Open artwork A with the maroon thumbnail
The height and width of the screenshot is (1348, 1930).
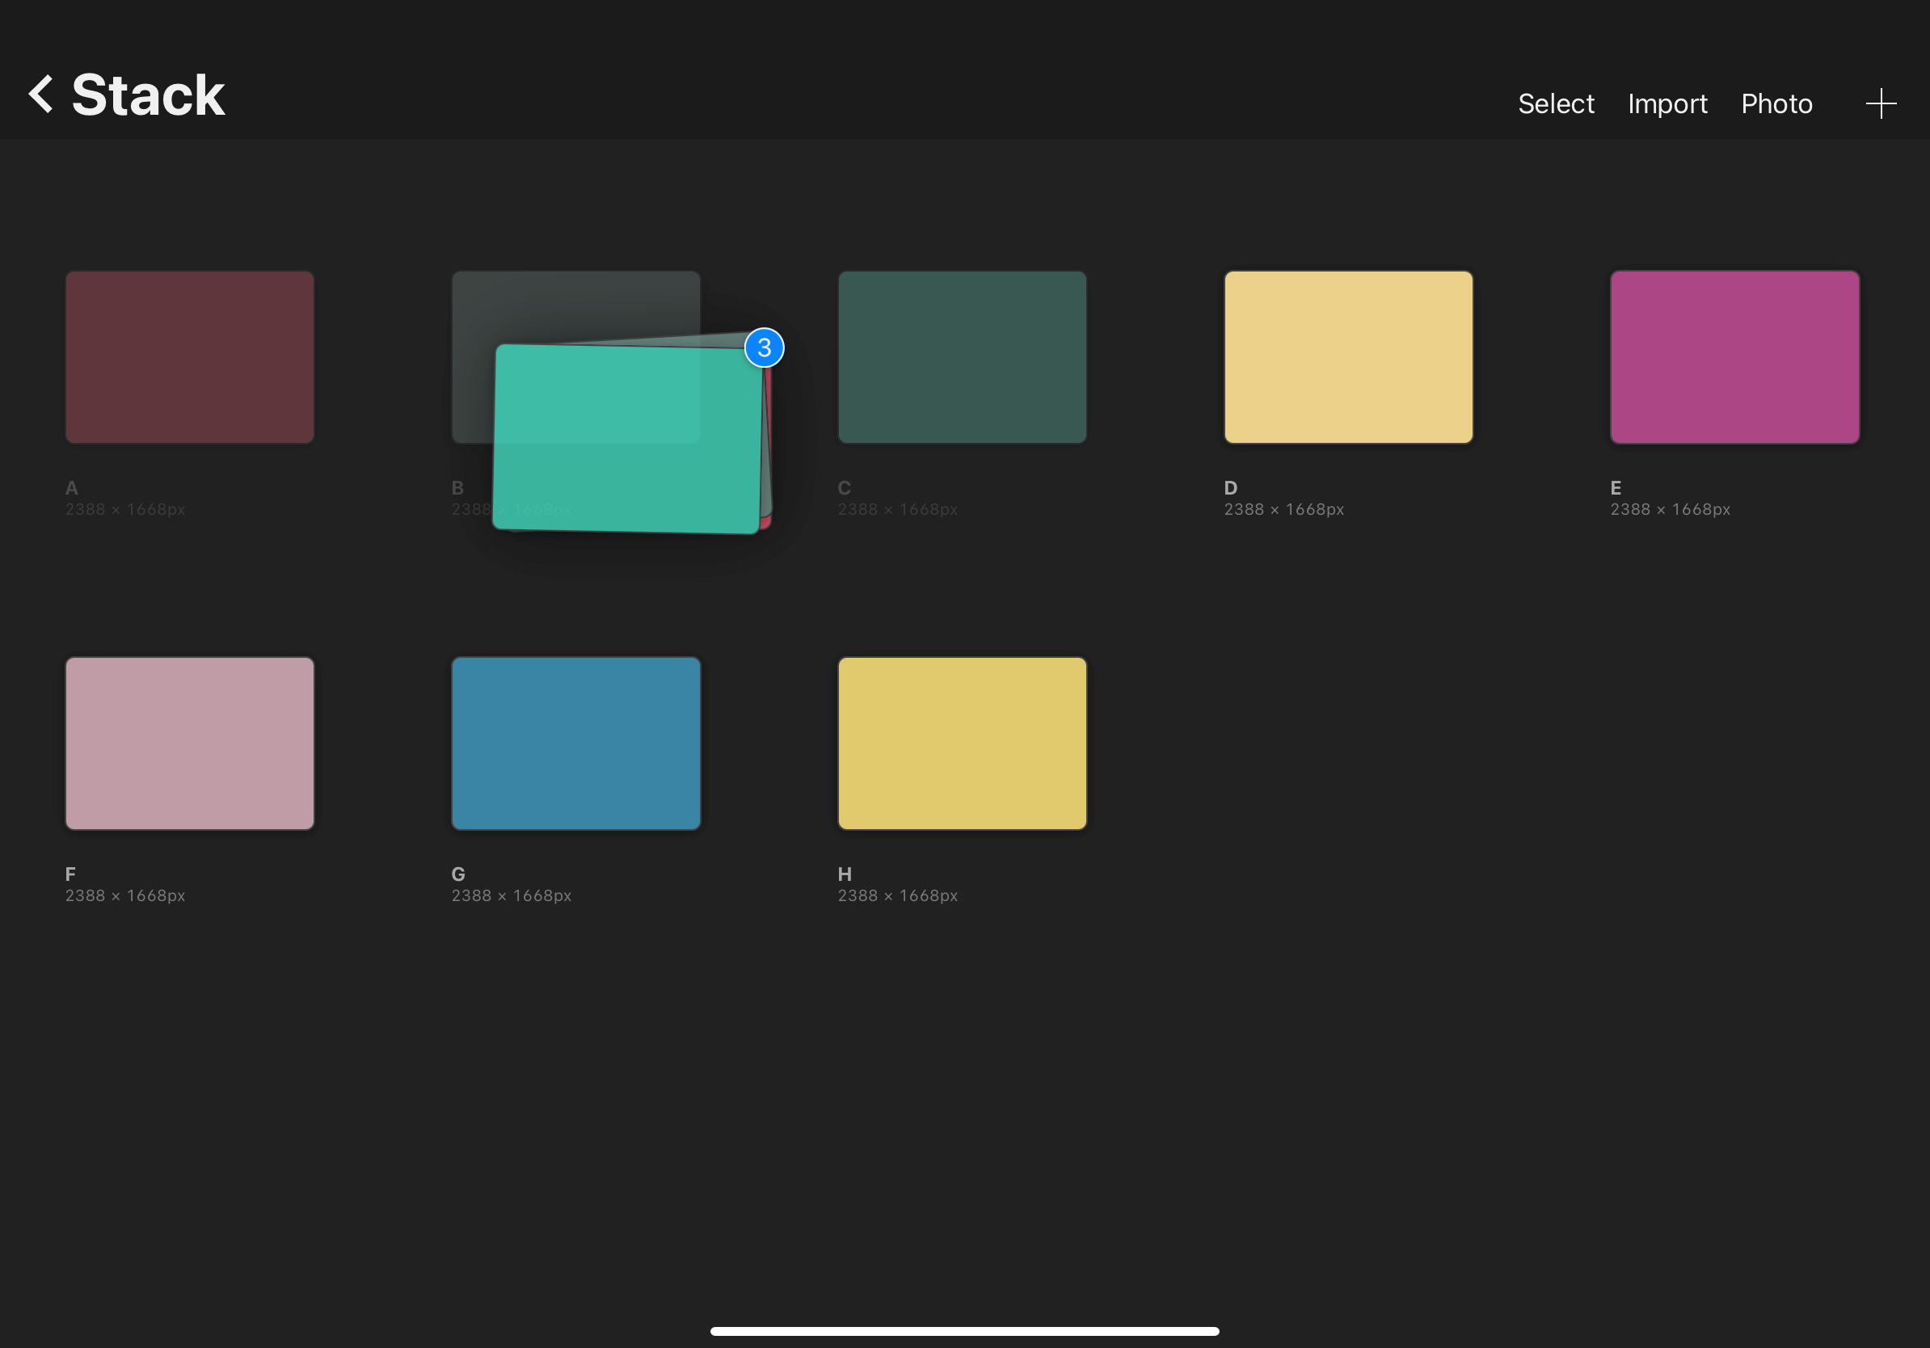pos(188,356)
